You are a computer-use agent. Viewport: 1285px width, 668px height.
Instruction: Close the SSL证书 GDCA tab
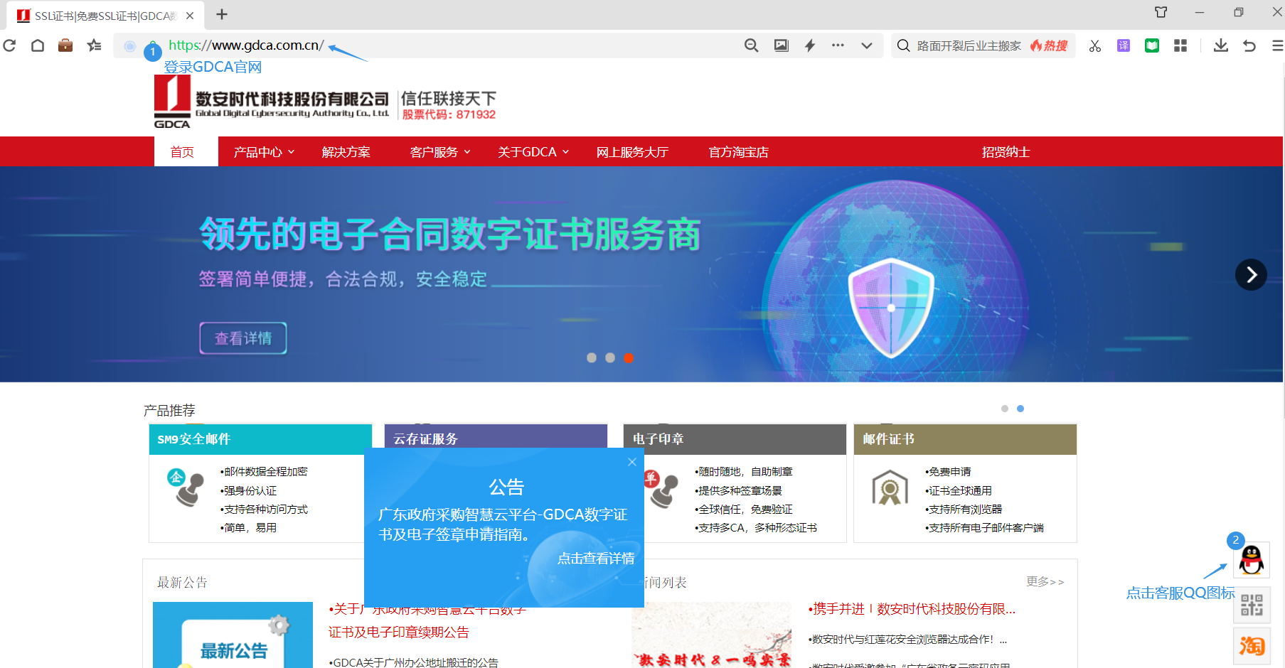(190, 16)
